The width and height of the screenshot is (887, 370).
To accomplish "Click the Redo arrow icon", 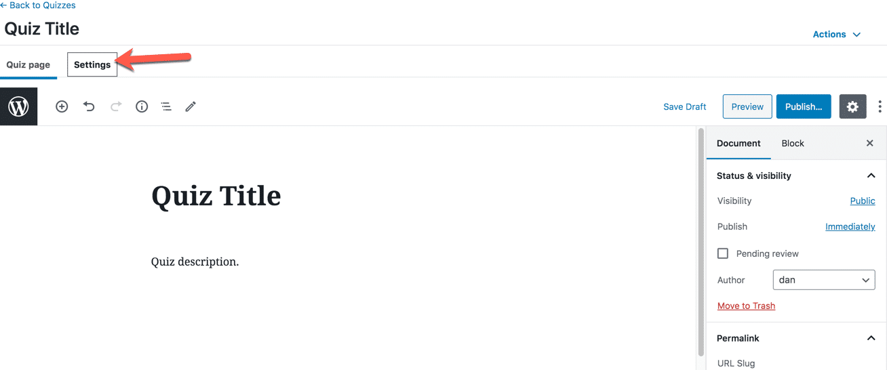I will [x=116, y=106].
